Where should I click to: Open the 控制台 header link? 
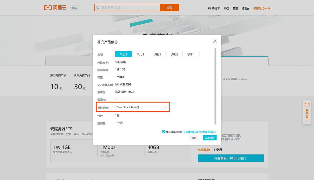(x=246, y=8)
